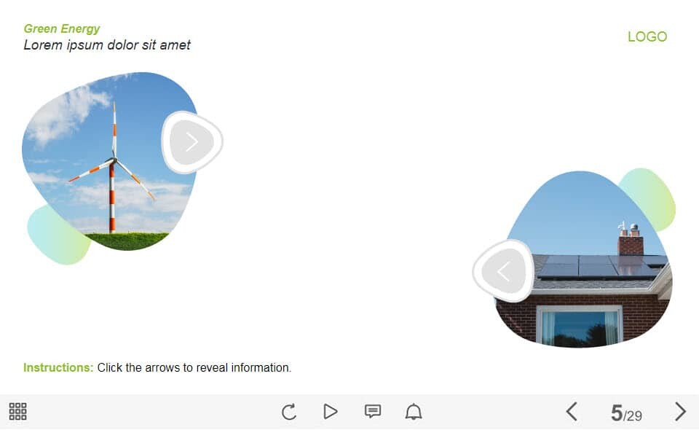This screenshot has width=699, height=430.
Task: Go to next slide arrow in footer
Action: click(x=680, y=411)
